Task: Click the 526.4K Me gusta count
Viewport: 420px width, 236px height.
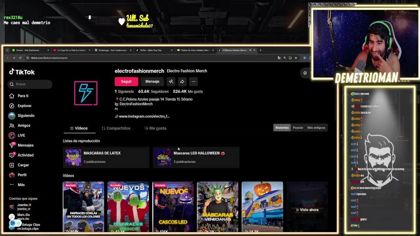Action: tap(188, 91)
